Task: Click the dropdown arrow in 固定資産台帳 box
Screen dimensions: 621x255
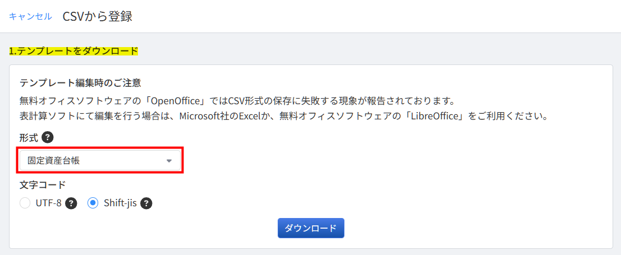Action: (169, 161)
